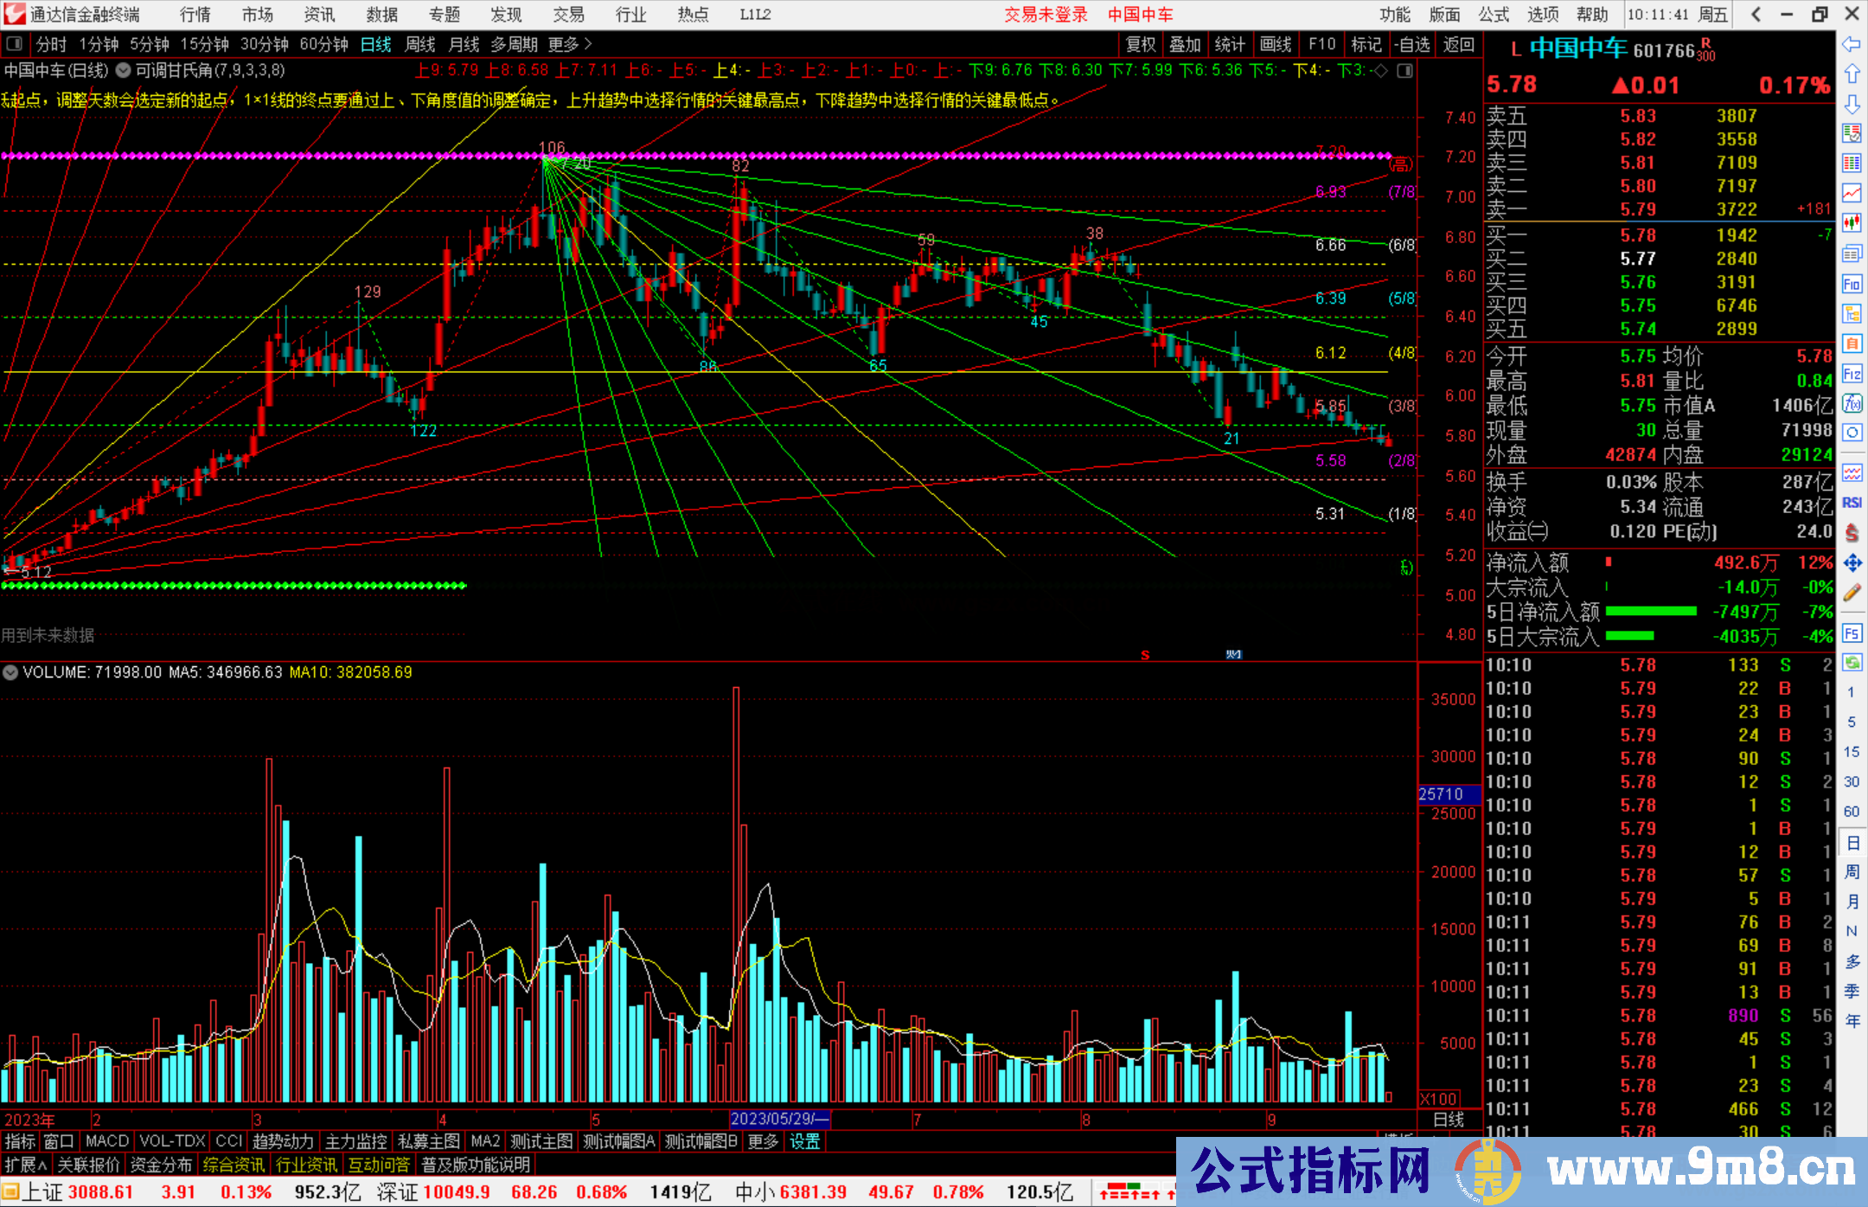Screen dimensions: 1868x1207
Task: Click the 交易未登录 link
Action: [1046, 15]
